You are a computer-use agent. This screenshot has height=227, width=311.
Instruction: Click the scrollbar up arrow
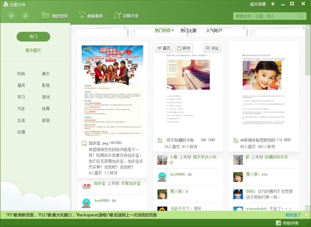[308, 27]
